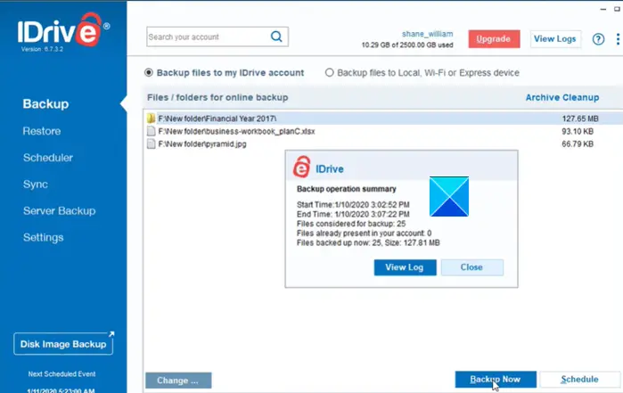Open the Restore section
This screenshot has width=623, height=393.
pos(42,131)
